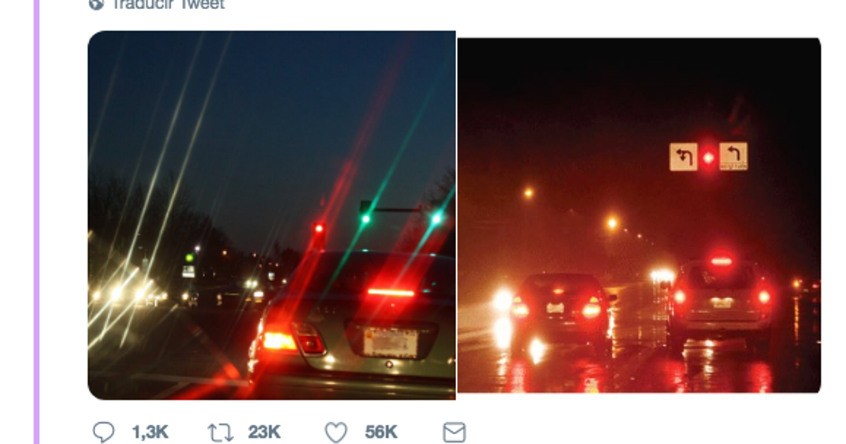This screenshot has width=846, height=444.
Task: Click the sedan's red brake light bar
Action: 391,292
